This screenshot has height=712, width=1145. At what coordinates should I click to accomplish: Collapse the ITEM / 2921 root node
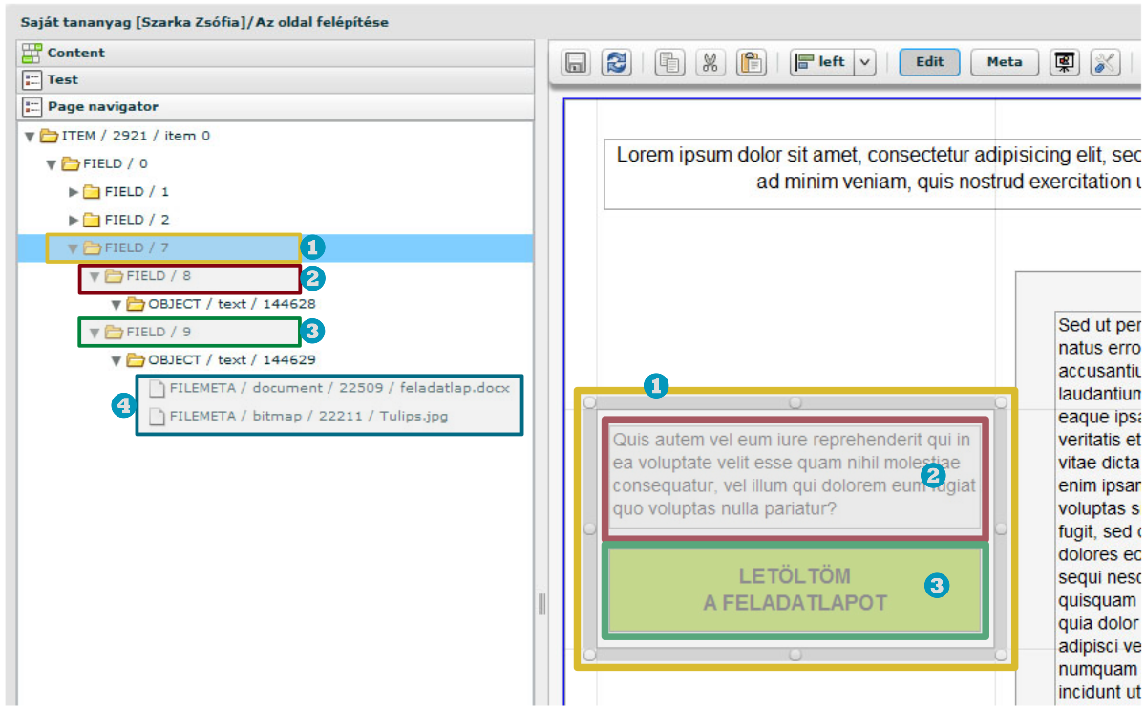coord(30,137)
